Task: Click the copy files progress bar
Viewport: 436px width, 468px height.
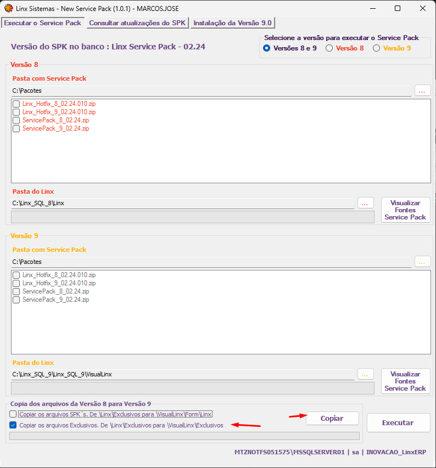Action: tap(185, 436)
